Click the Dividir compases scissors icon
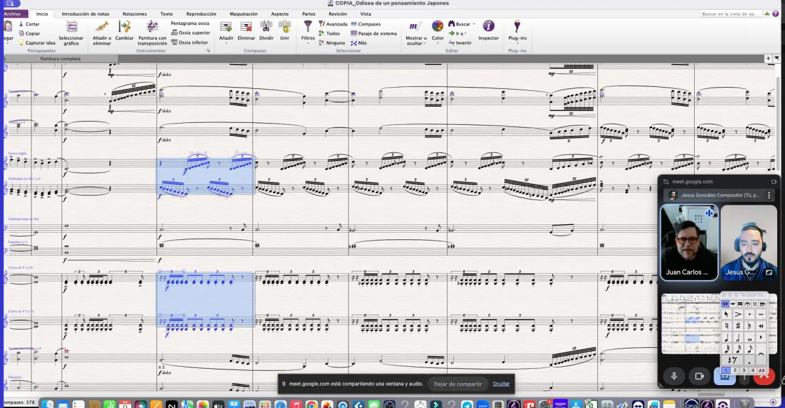 click(266, 27)
